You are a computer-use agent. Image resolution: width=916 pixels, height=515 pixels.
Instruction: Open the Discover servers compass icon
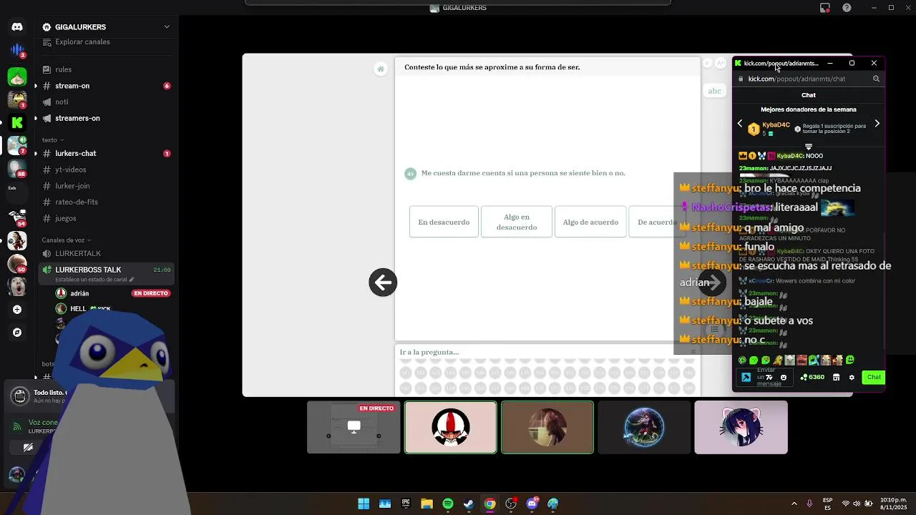pos(17,333)
